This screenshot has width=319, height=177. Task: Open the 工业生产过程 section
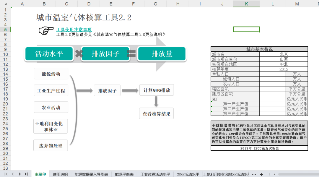click(51, 91)
